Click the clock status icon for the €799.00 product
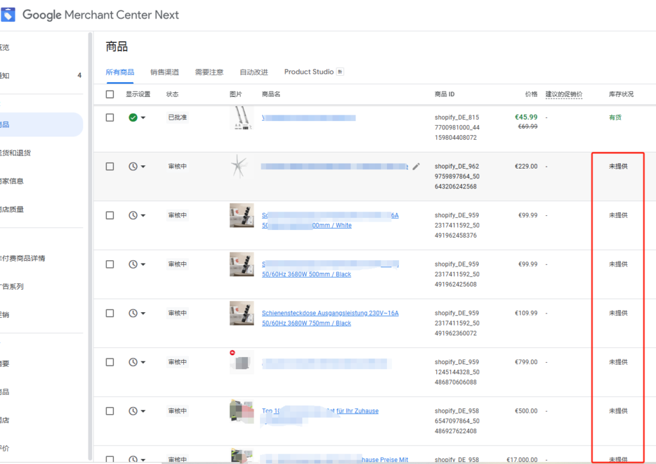Viewport: 656px width, 464px height. point(133,362)
